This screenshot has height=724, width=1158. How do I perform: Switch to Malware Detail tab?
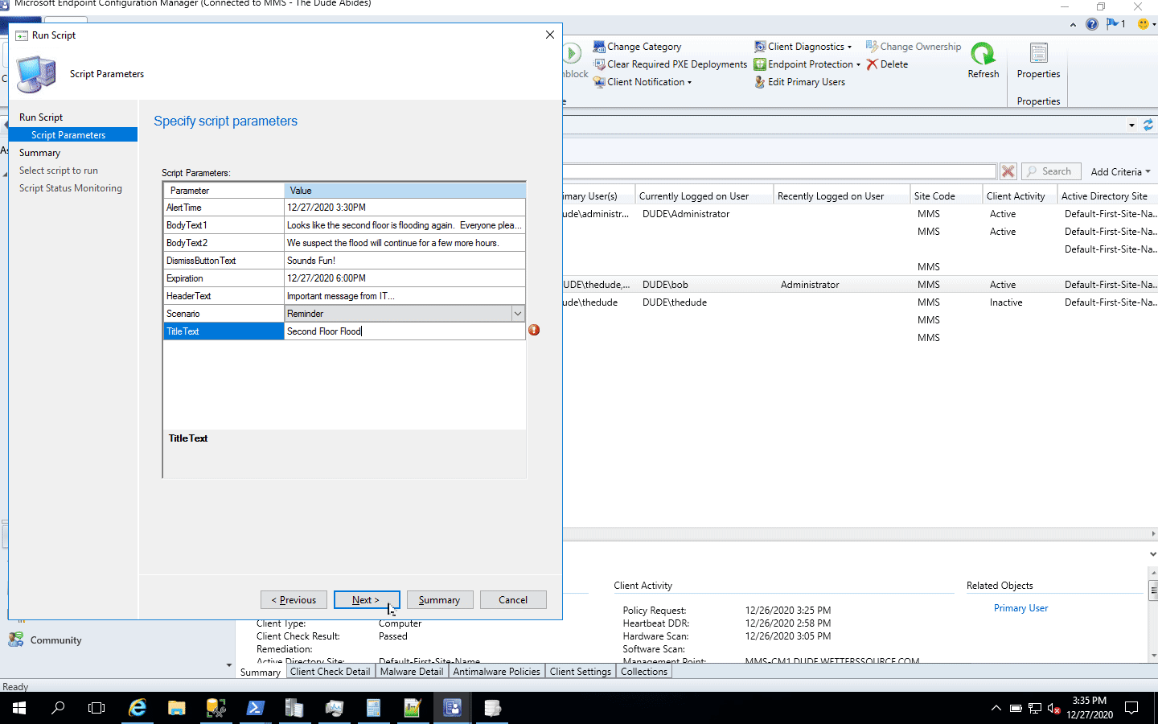tap(411, 672)
